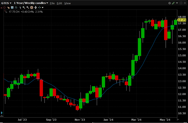Click the fullscreen maximize icon

click(x=181, y=3)
